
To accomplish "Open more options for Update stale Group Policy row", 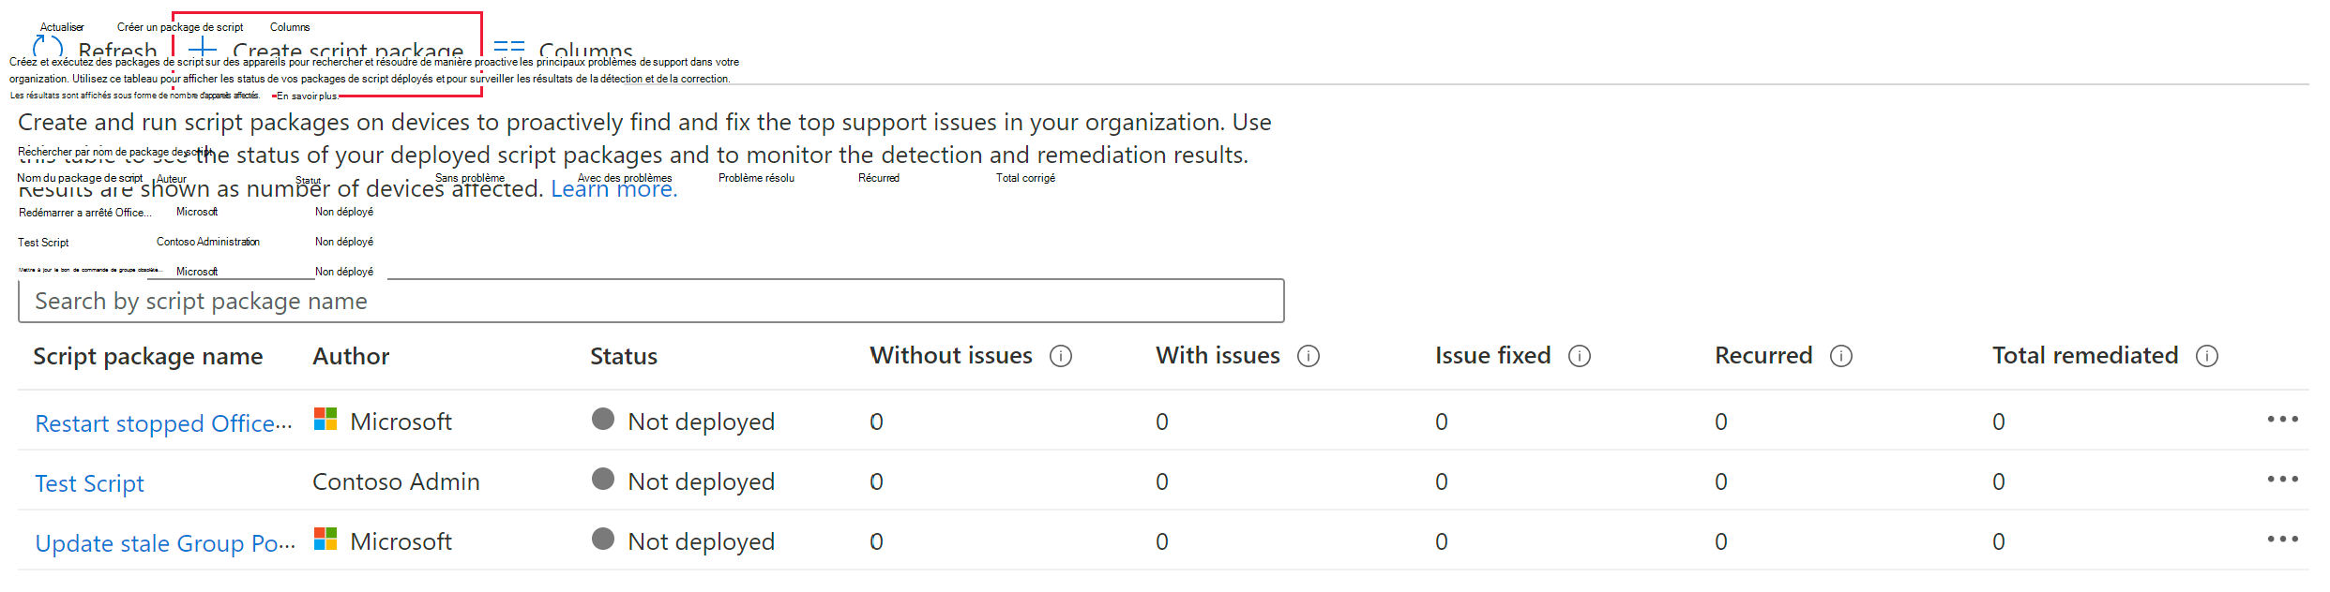I will pos(2282,540).
